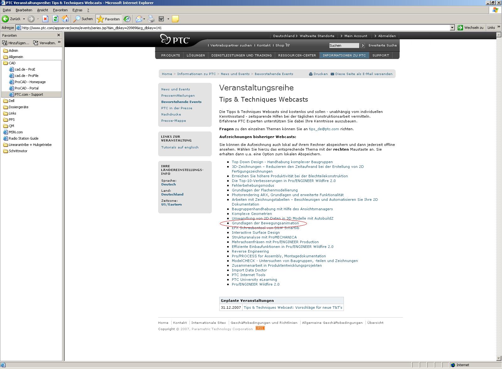Submit search with arrow button

pos(362,45)
